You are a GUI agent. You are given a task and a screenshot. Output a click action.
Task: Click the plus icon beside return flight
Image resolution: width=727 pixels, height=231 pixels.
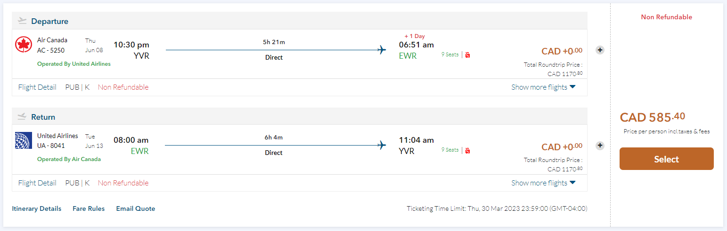coord(600,146)
